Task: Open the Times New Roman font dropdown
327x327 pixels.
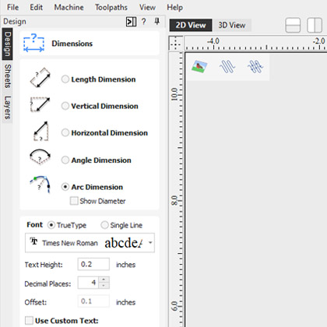Action: pos(90,243)
